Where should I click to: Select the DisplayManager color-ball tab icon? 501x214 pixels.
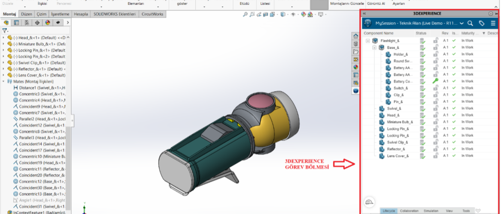[48, 22]
